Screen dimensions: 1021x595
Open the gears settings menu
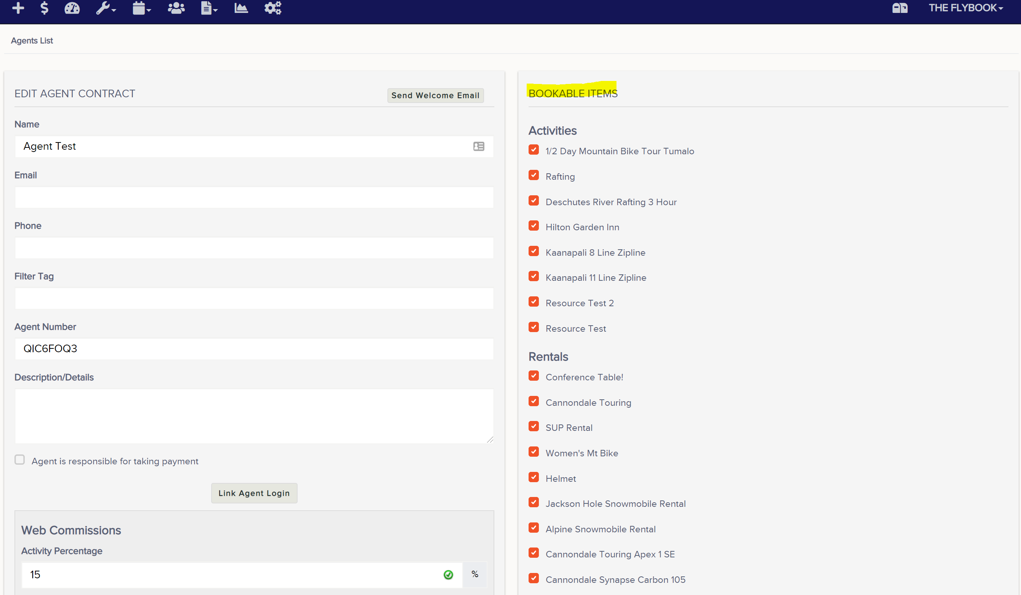[x=273, y=8]
